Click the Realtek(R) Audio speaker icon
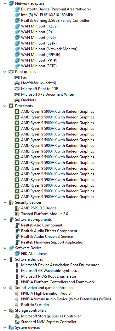Screen dimensions: 115x331 (17, 305)
